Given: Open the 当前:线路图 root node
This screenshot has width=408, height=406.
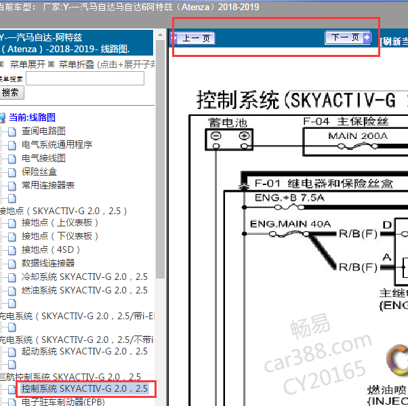Looking at the screenshot, I should click(32, 118).
